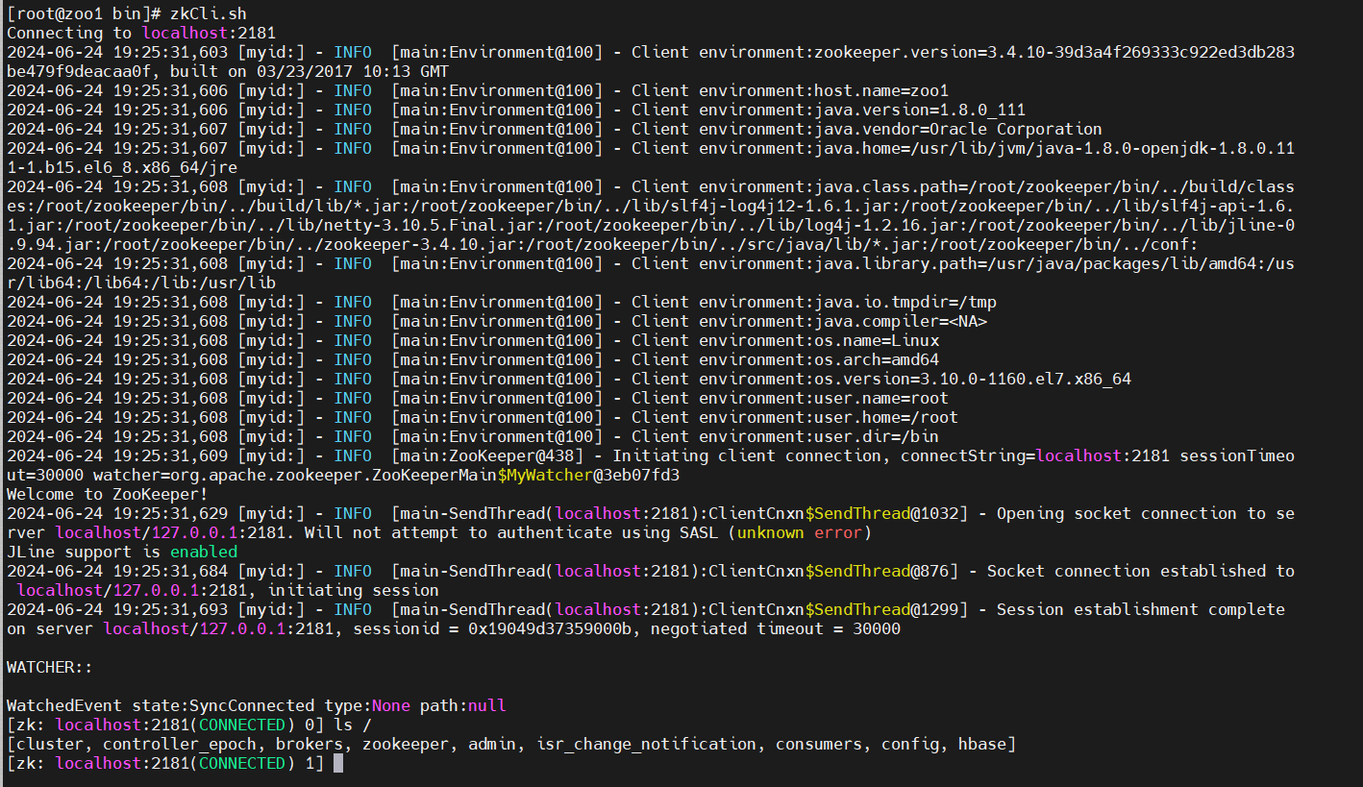The width and height of the screenshot is (1363, 787).
Task: Click the "Welcome to ZooKeeper!" line
Action: [108, 494]
